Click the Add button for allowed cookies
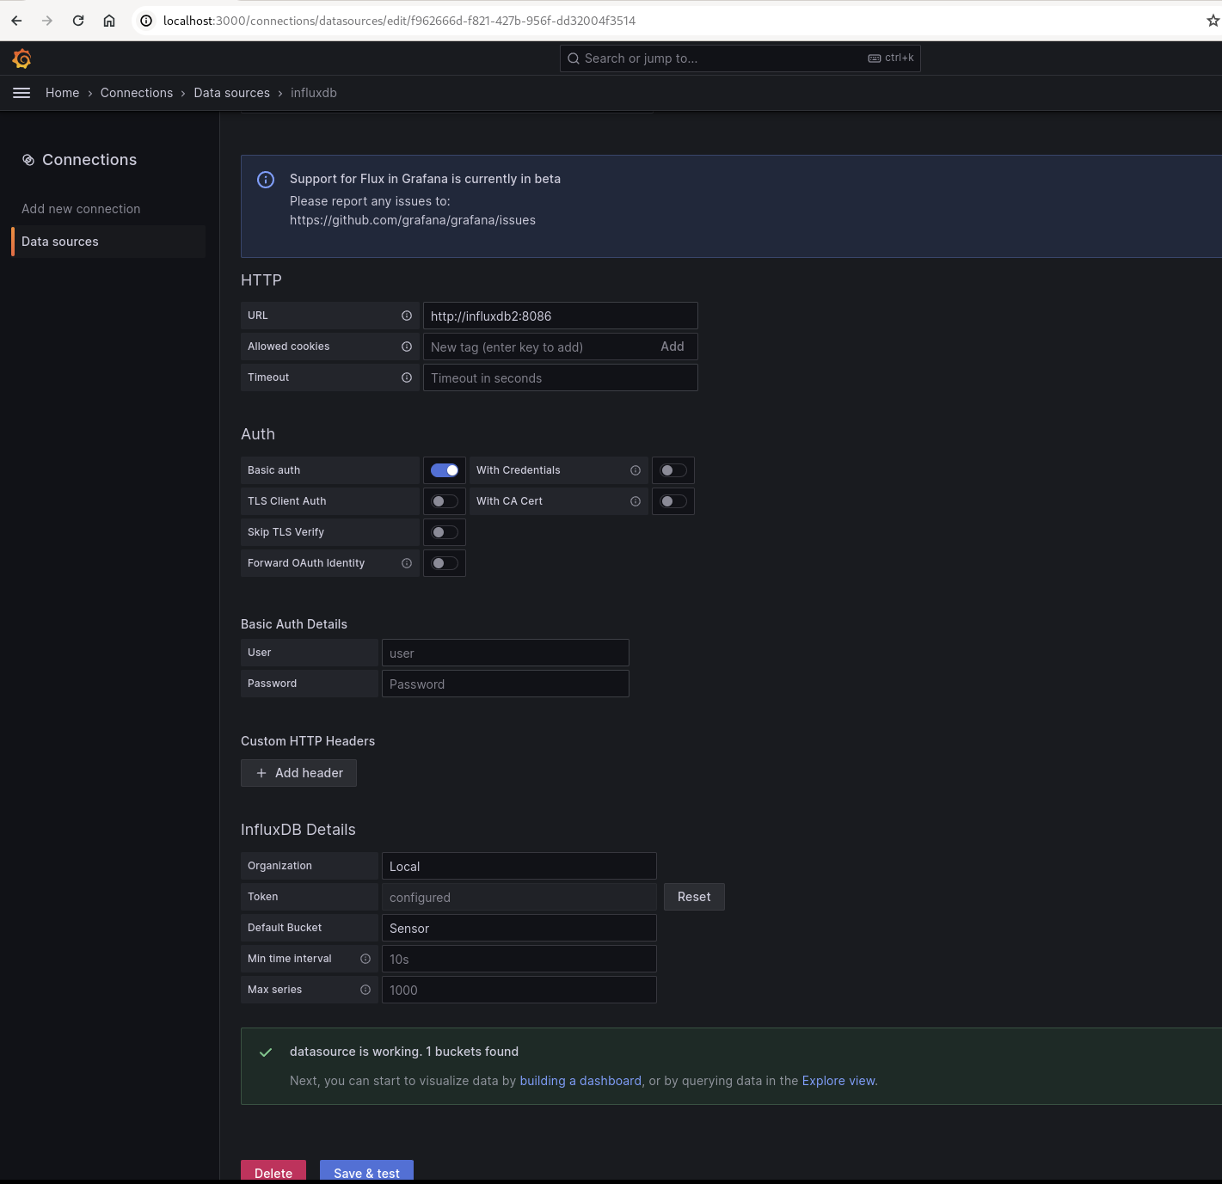 click(672, 347)
